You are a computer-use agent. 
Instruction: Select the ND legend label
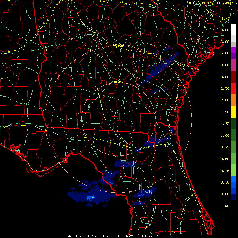coord(227,206)
